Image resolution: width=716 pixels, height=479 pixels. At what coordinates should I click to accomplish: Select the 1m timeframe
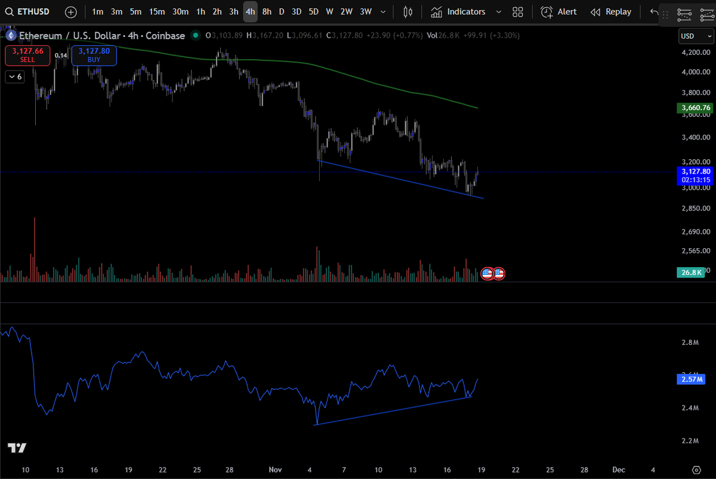click(x=97, y=12)
